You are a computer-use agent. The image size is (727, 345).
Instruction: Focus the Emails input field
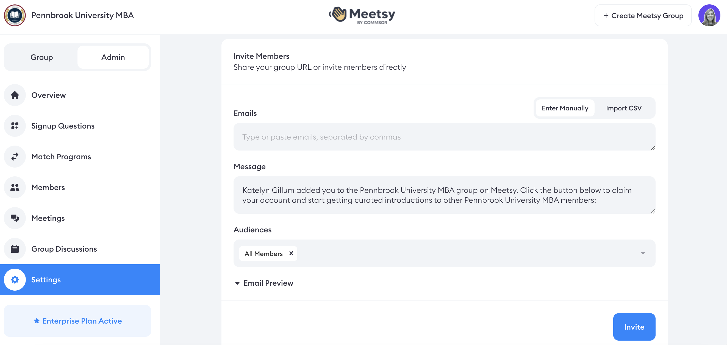444,137
